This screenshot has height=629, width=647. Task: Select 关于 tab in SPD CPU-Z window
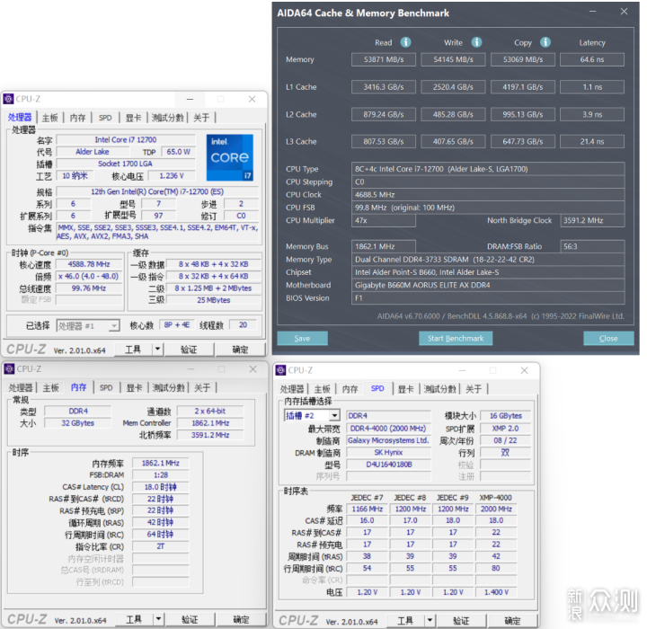point(474,389)
